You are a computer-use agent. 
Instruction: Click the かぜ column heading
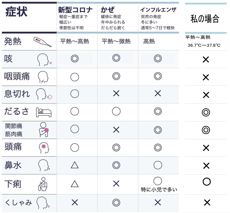[x=108, y=10]
